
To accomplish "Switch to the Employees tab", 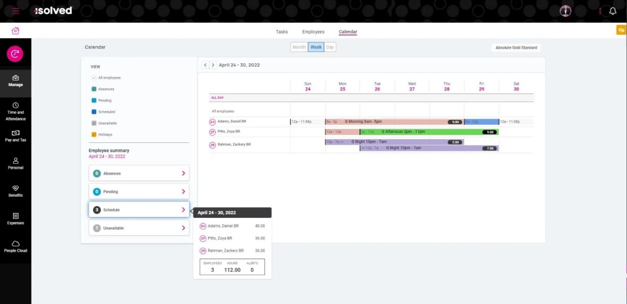I will (x=313, y=31).
